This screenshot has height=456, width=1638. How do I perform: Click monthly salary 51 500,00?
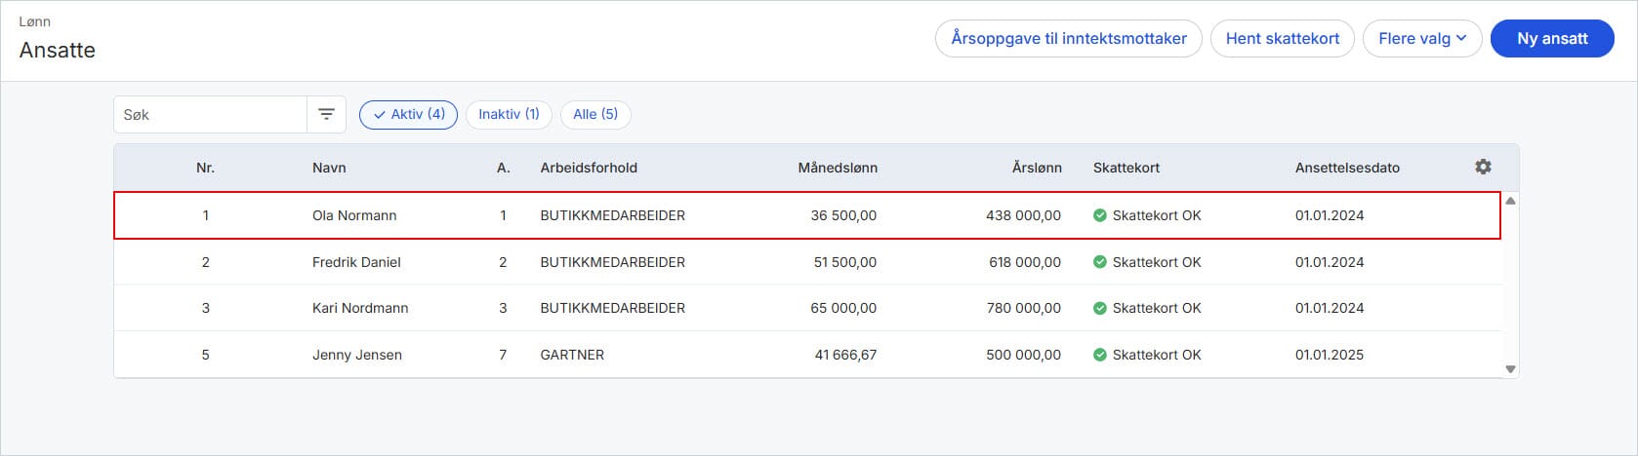[x=845, y=262]
